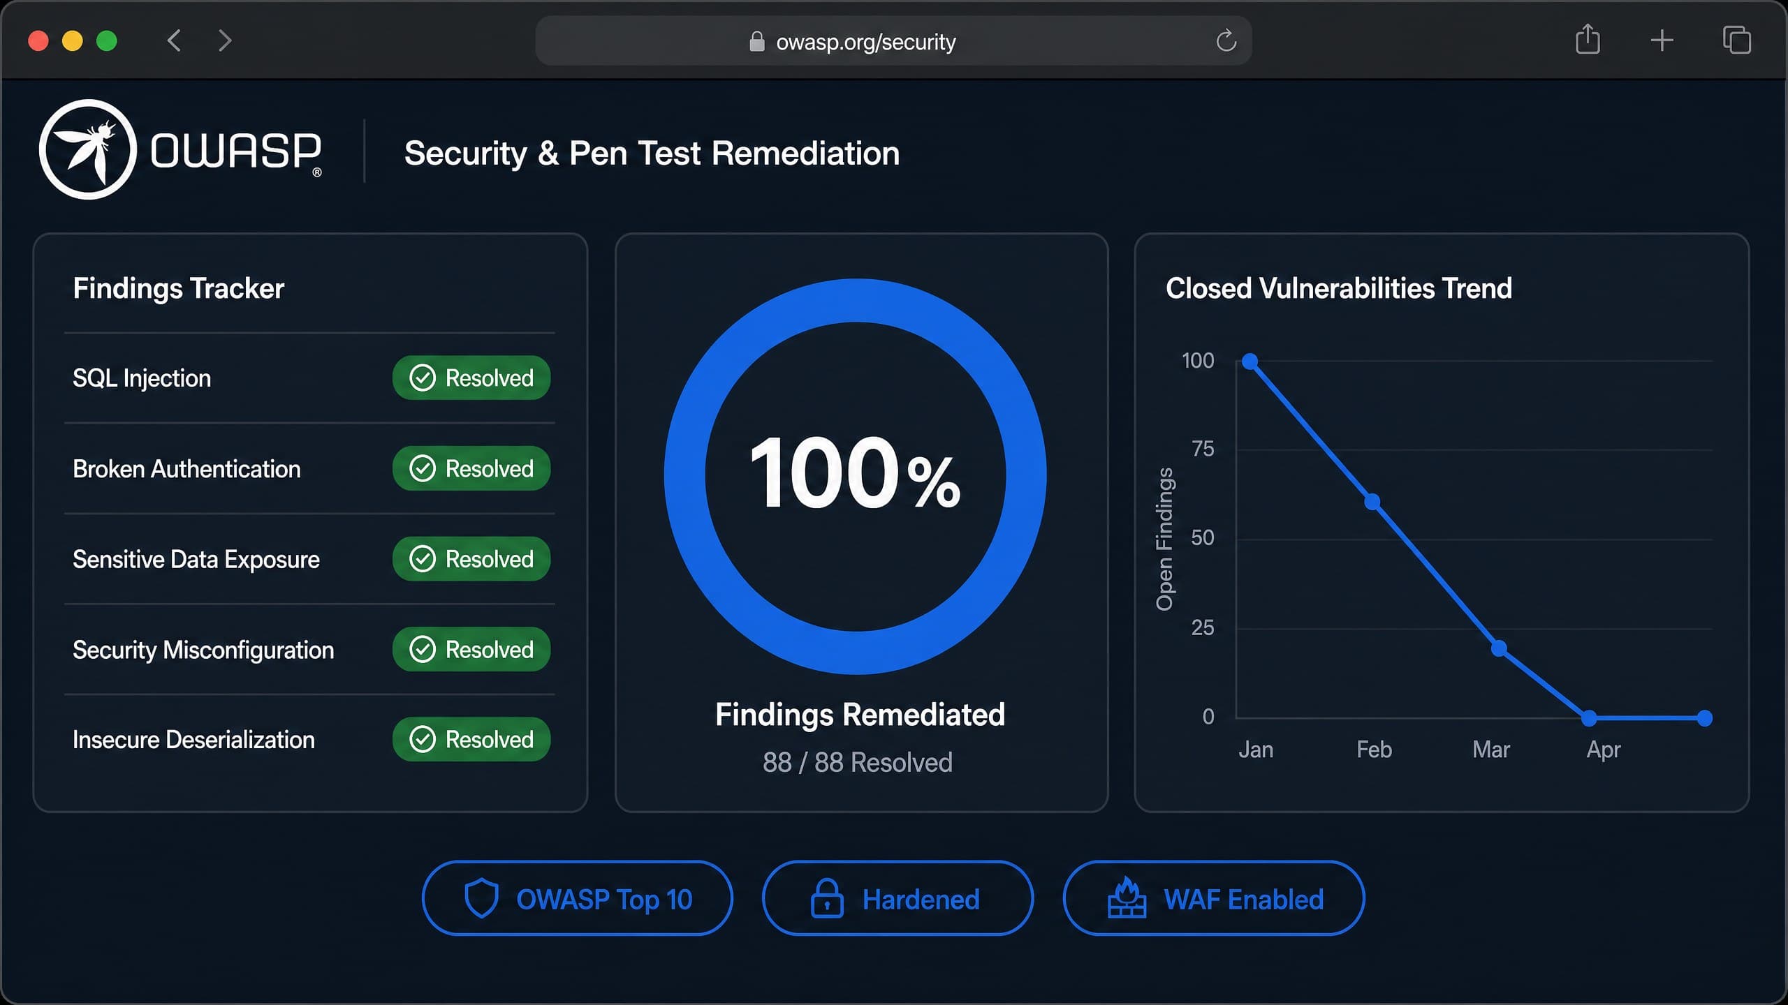
Task: Click the Feb data point on the chart
Action: pyautogui.click(x=1372, y=502)
